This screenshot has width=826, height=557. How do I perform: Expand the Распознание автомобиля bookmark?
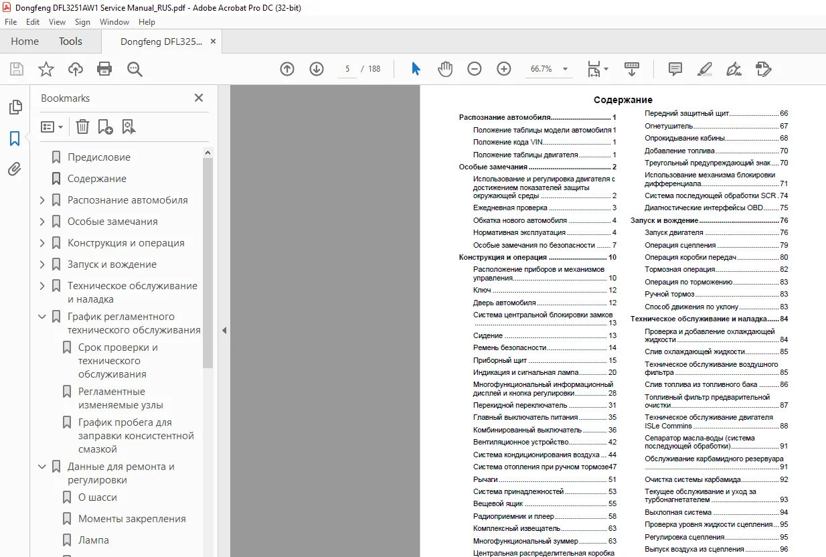42,200
